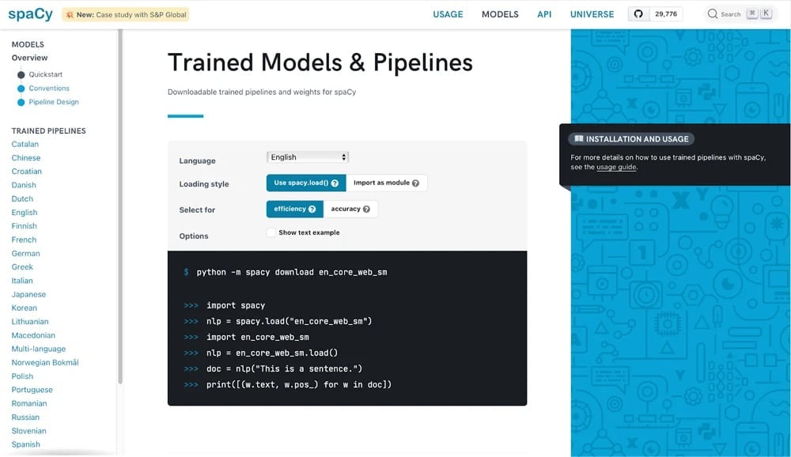Open Romanian trained pipelines

(29, 403)
